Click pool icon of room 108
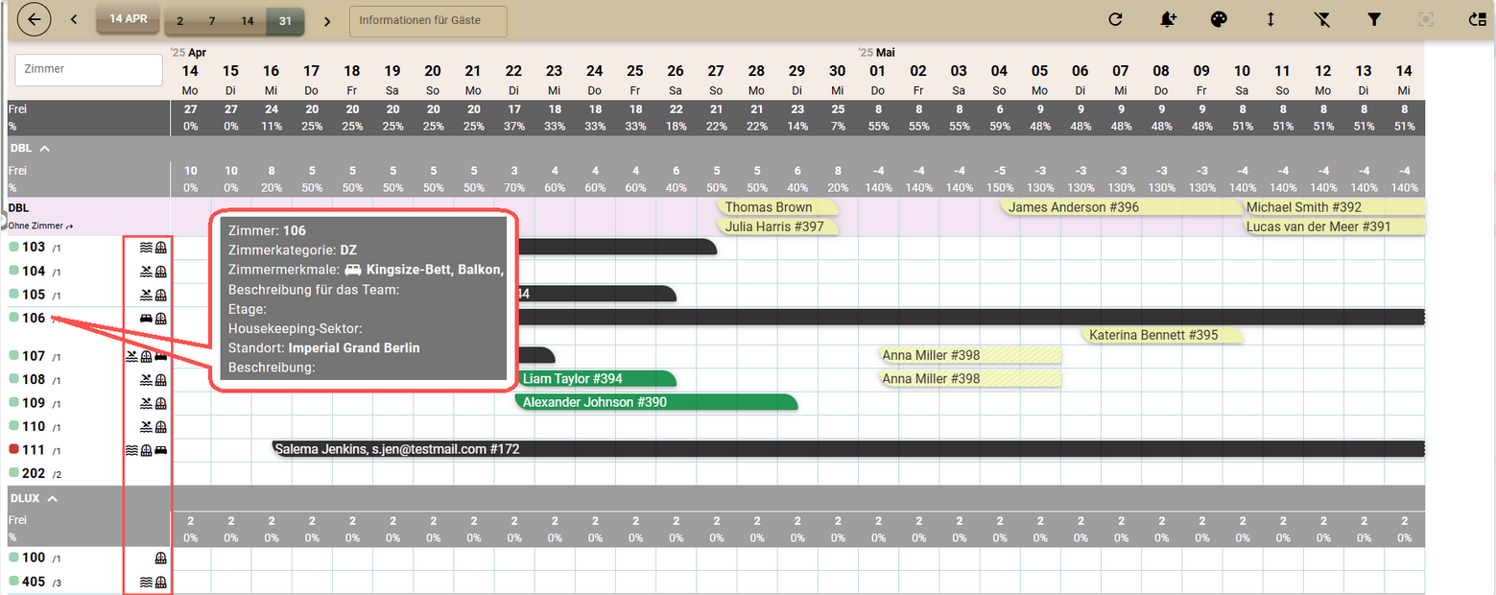The height and width of the screenshot is (595, 1496). pyautogui.click(x=146, y=379)
